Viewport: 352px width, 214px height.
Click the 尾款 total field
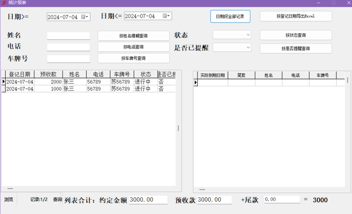click(x=282, y=199)
